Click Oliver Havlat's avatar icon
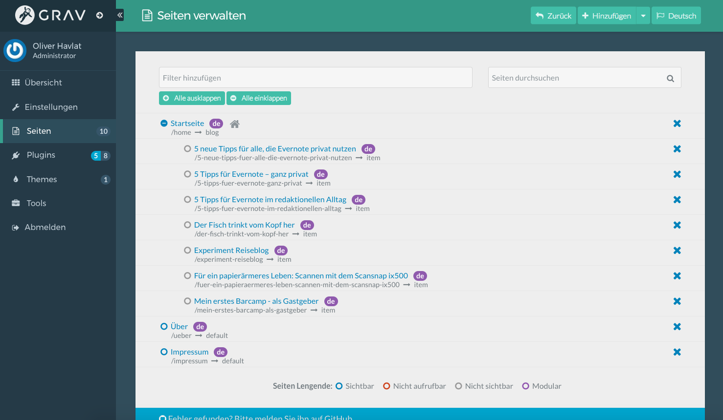The width and height of the screenshot is (723, 420). pyautogui.click(x=15, y=51)
